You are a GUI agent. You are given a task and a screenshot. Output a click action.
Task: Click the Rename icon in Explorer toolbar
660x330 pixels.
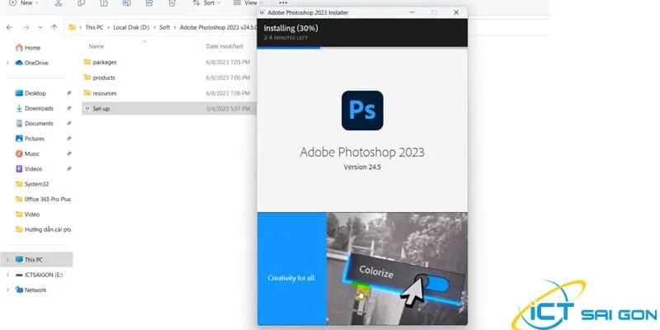point(126,3)
